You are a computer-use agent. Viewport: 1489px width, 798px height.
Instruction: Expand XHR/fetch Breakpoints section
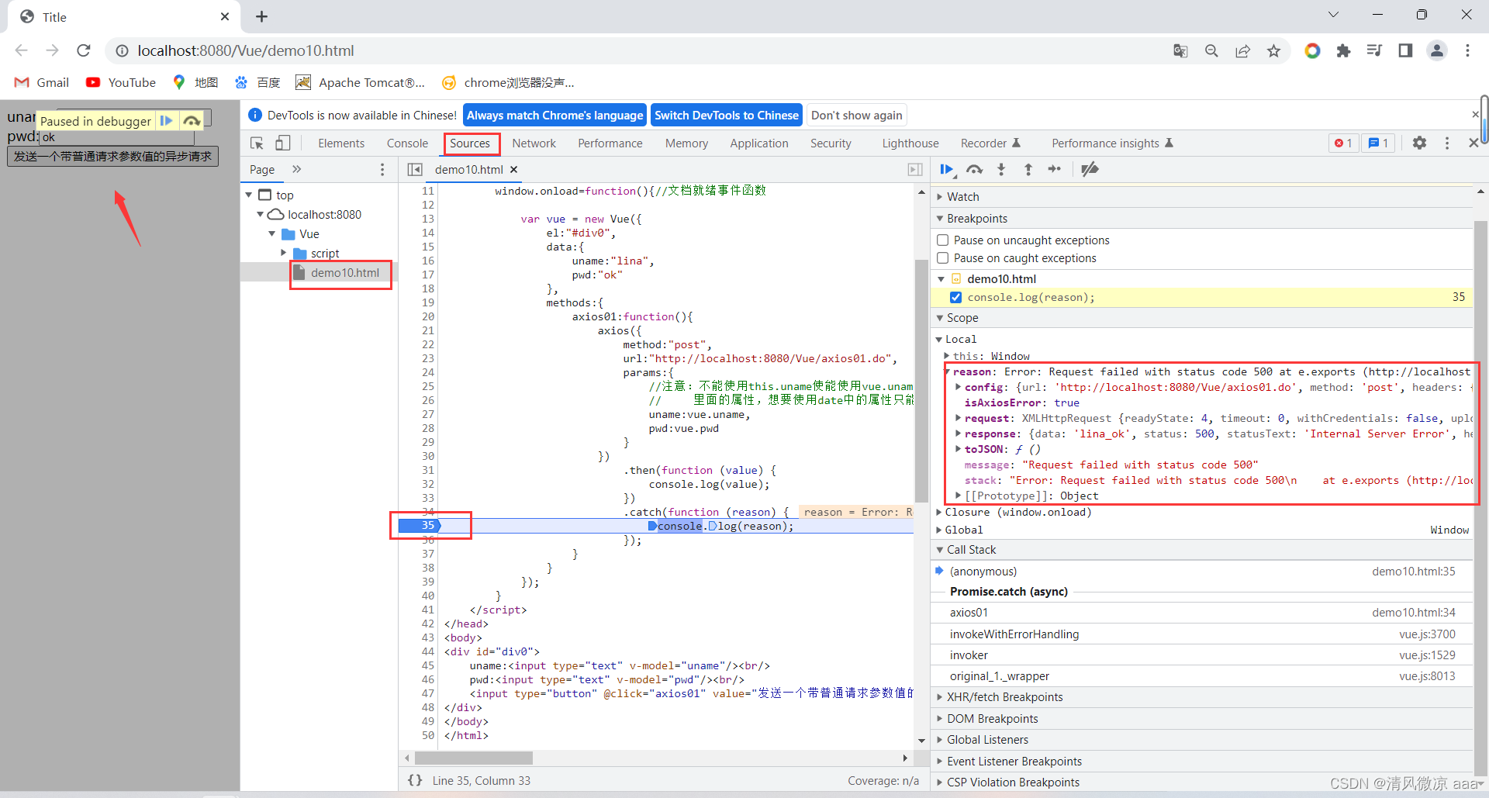[x=1202, y=697]
